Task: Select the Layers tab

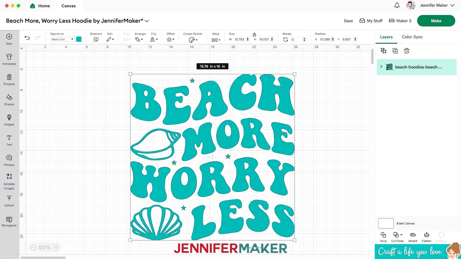Action: [x=386, y=37]
